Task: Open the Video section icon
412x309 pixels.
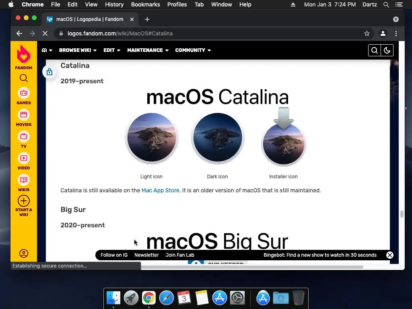Action: click(x=24, y=158)
